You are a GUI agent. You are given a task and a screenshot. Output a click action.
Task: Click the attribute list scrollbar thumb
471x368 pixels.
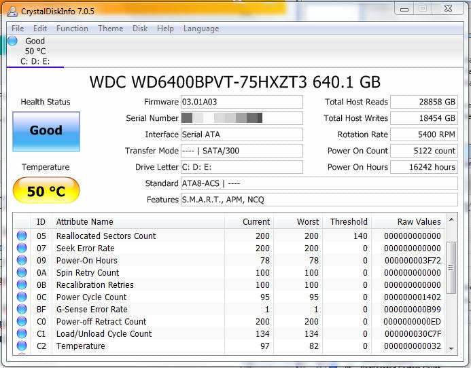click(x=451, y=268)
